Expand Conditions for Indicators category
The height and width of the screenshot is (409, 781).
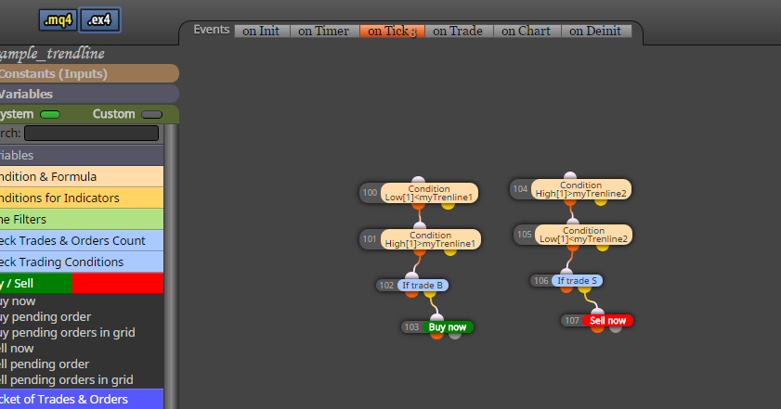82,198
